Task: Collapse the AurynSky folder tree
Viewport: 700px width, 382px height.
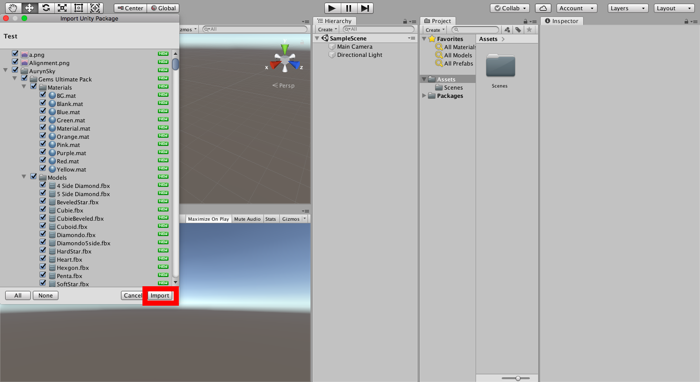Action: click(6, 70)
